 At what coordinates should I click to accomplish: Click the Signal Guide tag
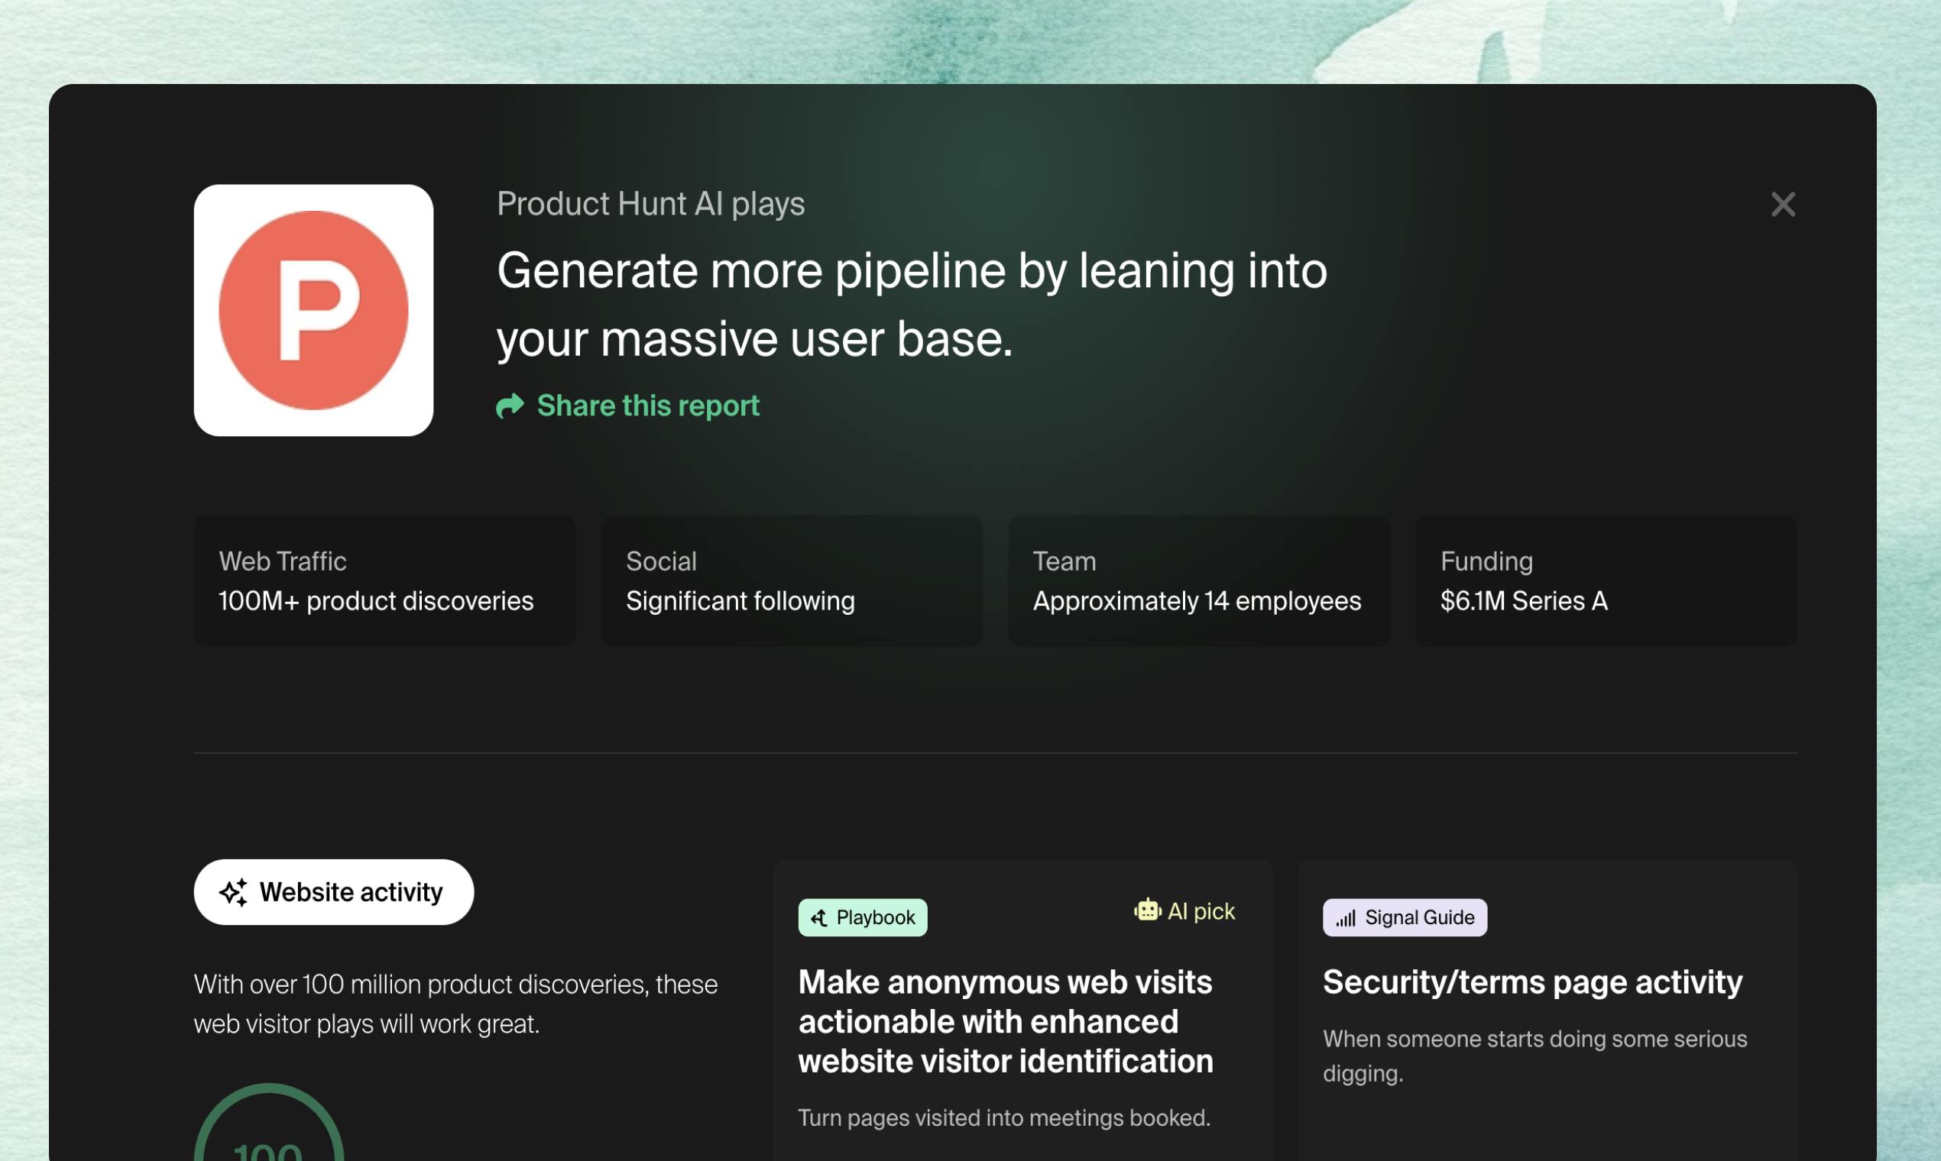[x=1405, y=917]
